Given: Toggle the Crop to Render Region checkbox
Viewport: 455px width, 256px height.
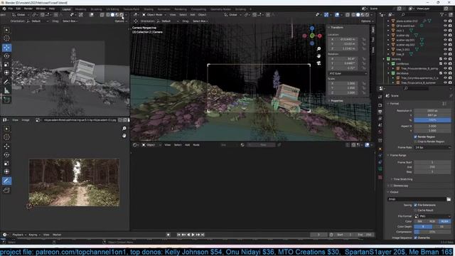Looking at the screenshot, I should tap(415, 142).
